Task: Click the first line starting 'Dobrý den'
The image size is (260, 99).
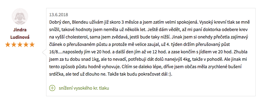Action: [x=149, y=22]
